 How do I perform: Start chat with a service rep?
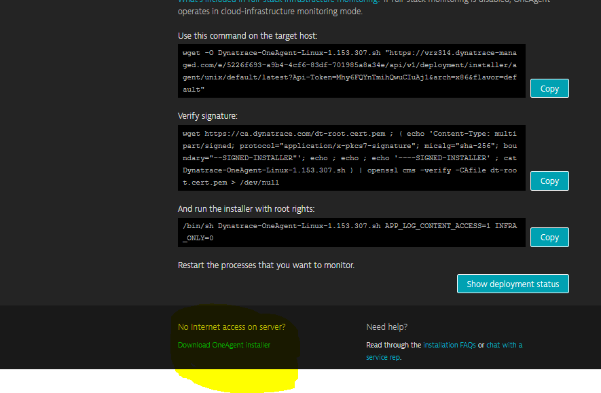tap(504, 345)
